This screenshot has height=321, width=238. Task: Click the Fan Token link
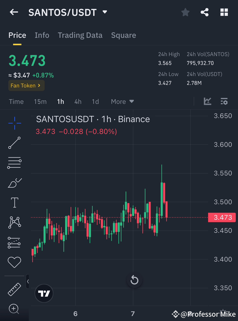pos(26,85)
